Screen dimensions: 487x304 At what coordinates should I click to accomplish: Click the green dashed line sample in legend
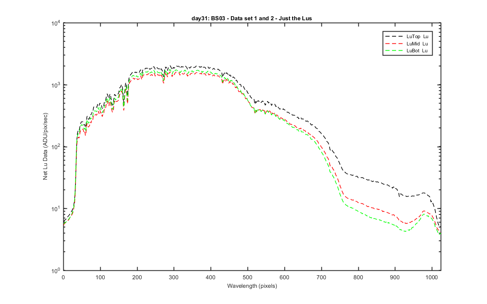pos(394,50)
